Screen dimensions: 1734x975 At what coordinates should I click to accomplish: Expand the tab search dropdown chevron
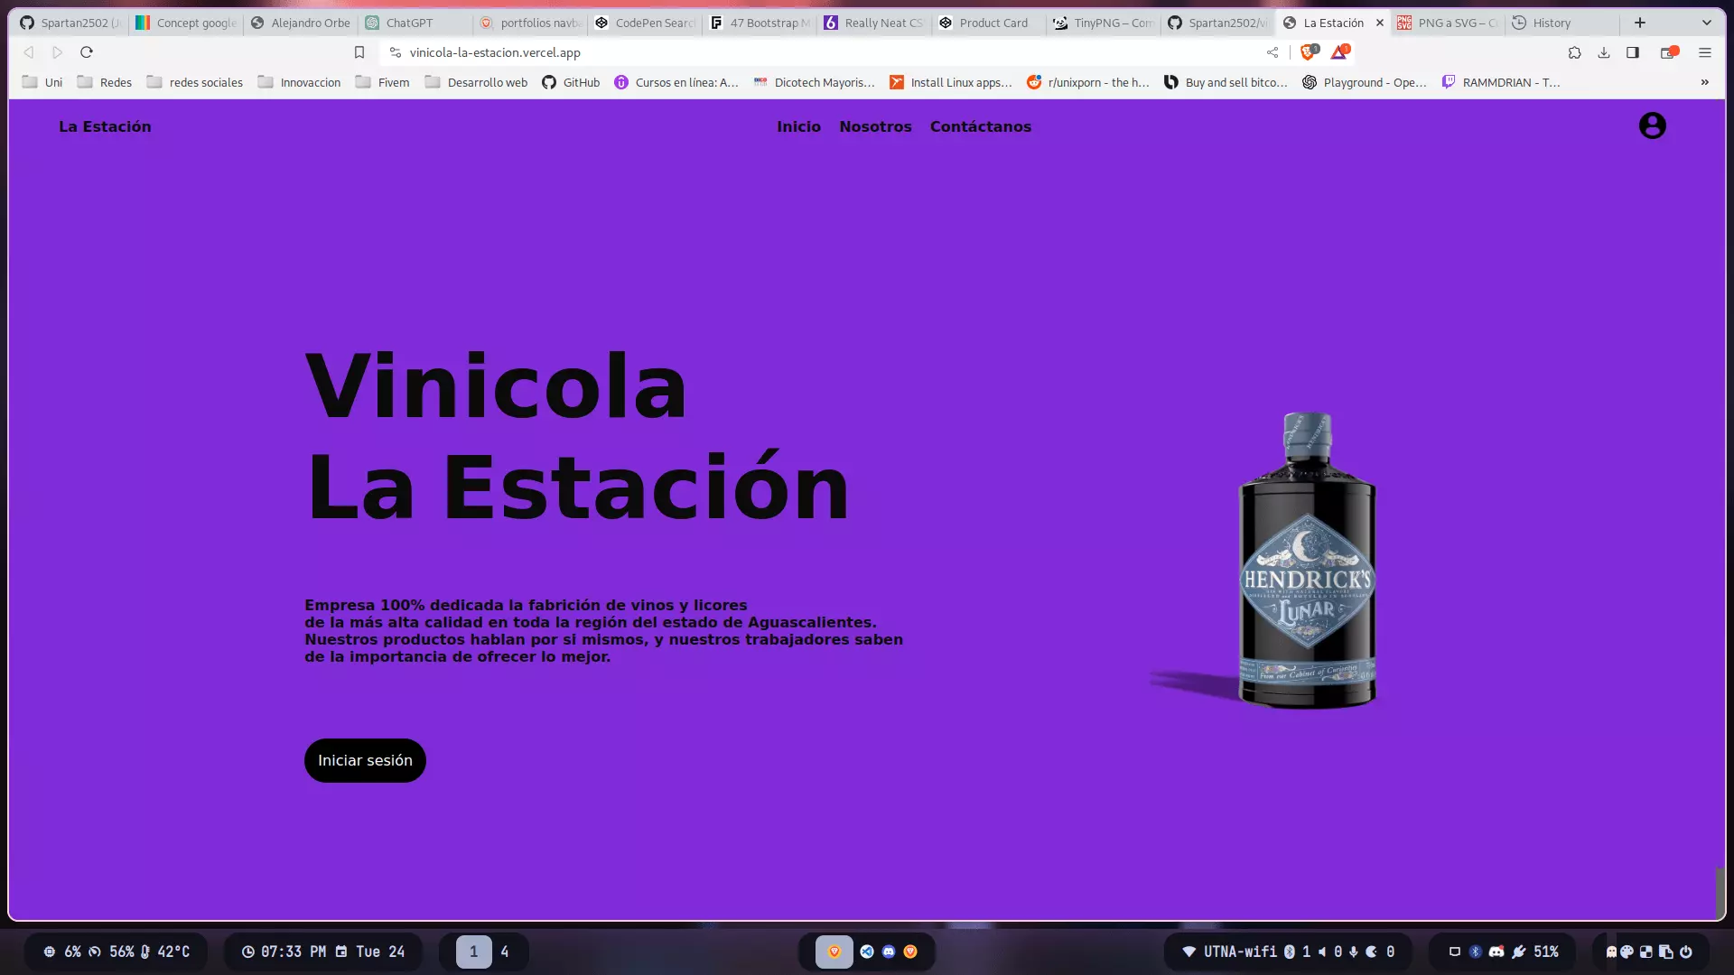(1707, 23)
